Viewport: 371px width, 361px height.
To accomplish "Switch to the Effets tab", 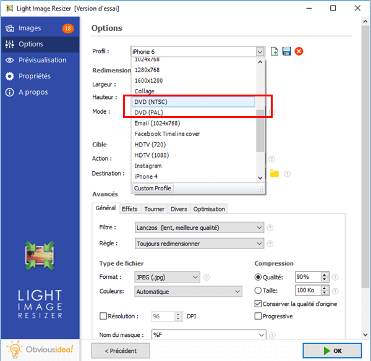I will pos(130,209).
